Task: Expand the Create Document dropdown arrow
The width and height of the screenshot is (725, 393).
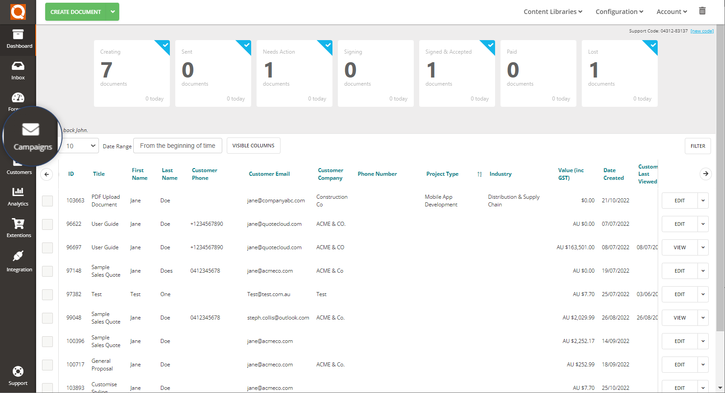Action: [x=112, y=12]
